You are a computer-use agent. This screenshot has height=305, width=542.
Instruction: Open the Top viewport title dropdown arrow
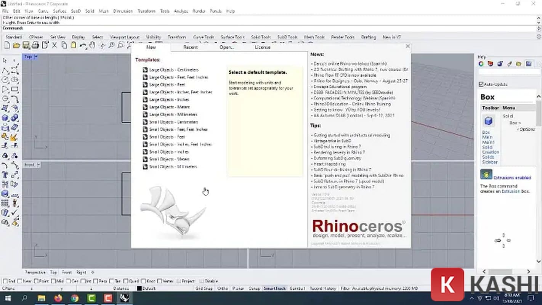[x=36, y=57]
